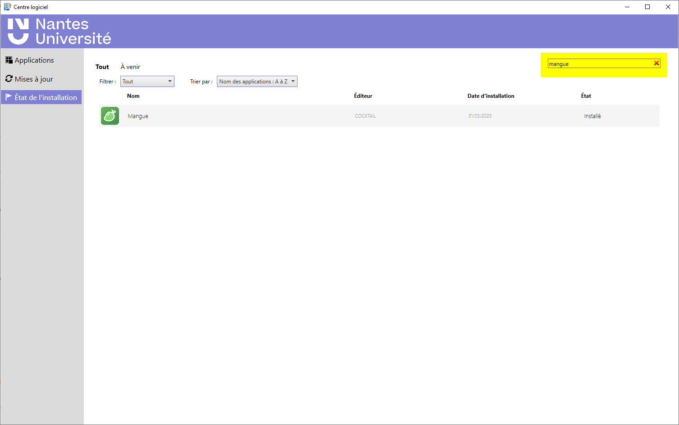Click the Nantes Université logo in the banner

pos(58,31)
